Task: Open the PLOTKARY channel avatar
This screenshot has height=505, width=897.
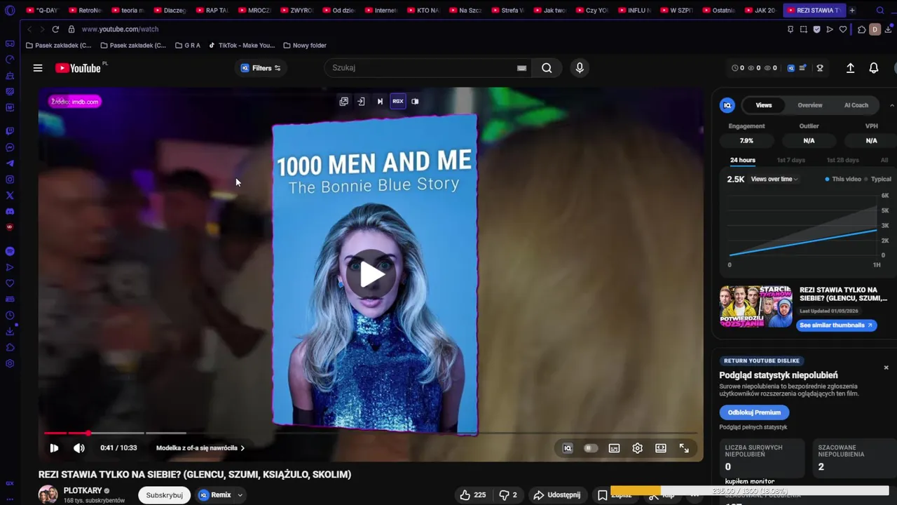Action: (48, 494)
